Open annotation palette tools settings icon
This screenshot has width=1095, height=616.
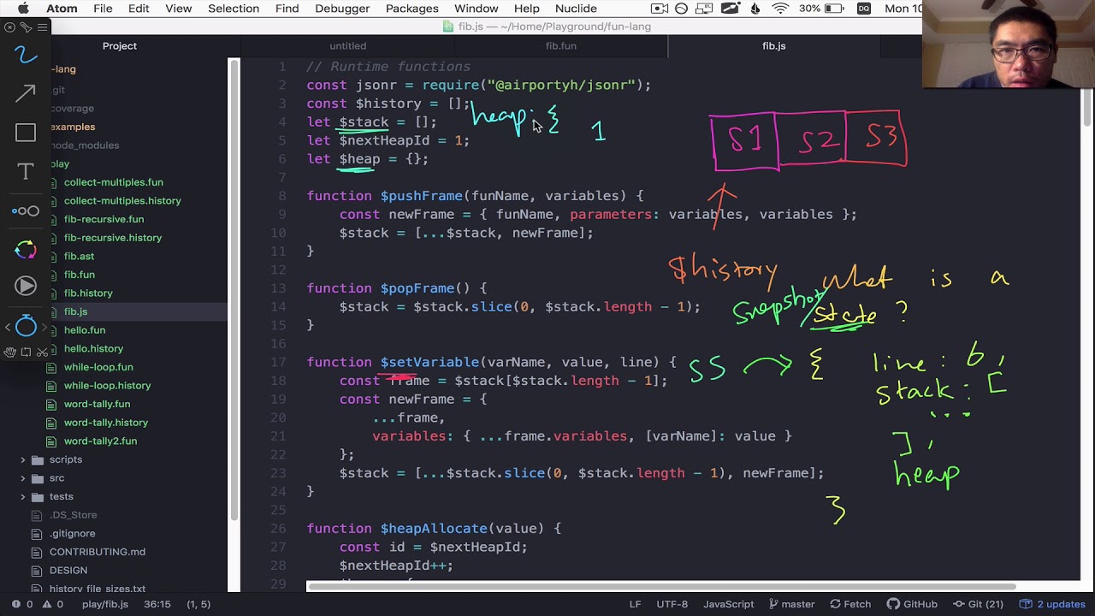pos(26,27)
